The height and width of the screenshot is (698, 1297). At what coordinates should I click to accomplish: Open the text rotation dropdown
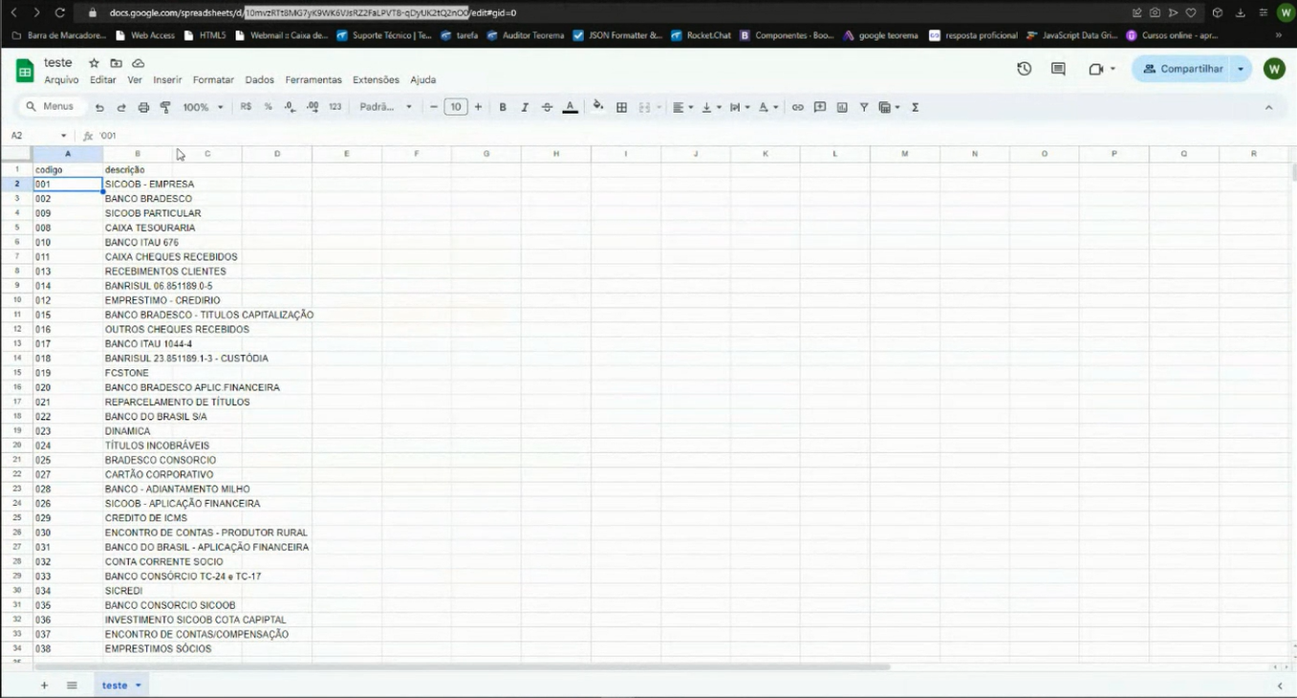point(768,107)
